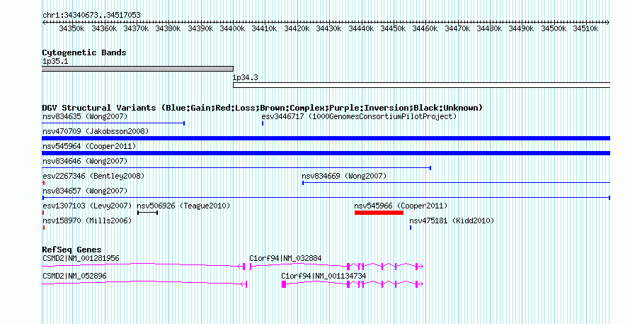Click the 34470k ruler position
The height and width of the screenshot is (324, 630).
tap(457, 29)
